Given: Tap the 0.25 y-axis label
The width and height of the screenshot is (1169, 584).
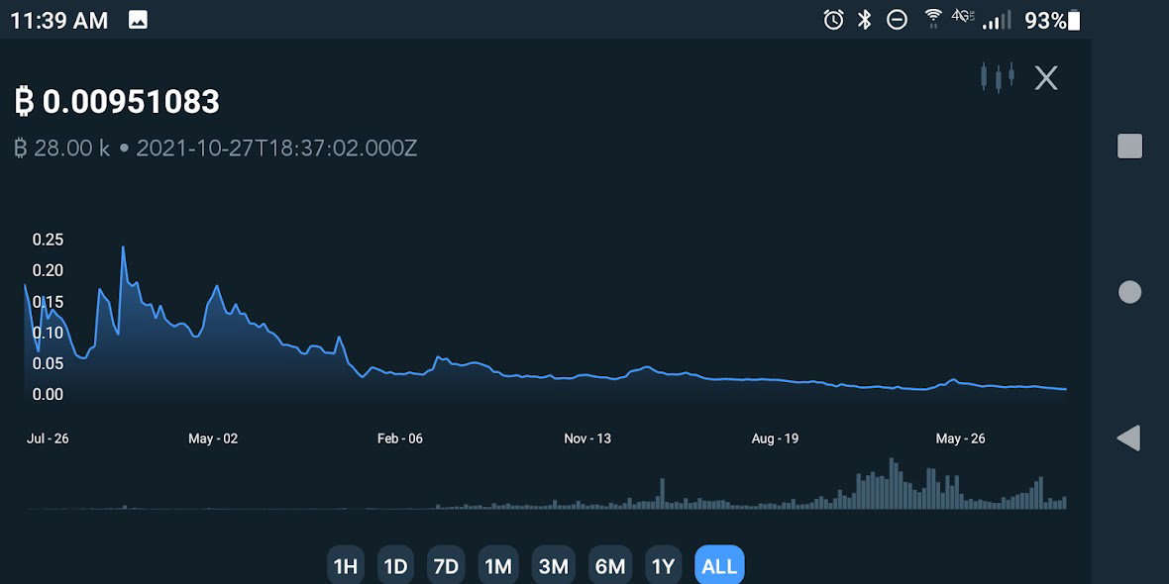Looking at the screenshot, I should tap(48, 240).
